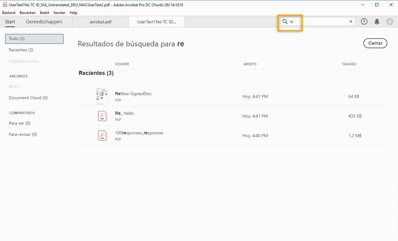Select Digitalizaciones in the sidebar
This screenshot has height=241, width=398.
point(24,61)
